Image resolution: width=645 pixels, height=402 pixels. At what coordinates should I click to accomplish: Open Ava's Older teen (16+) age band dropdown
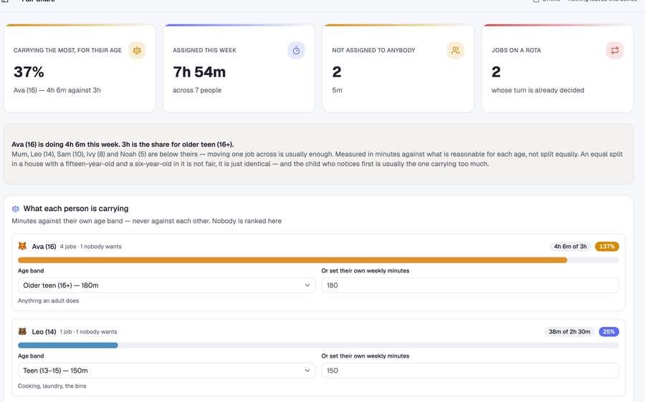click(x=166, y=285)
